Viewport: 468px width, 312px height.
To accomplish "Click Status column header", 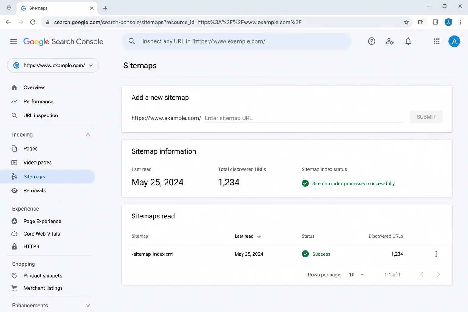I will [x=308, y=236].
